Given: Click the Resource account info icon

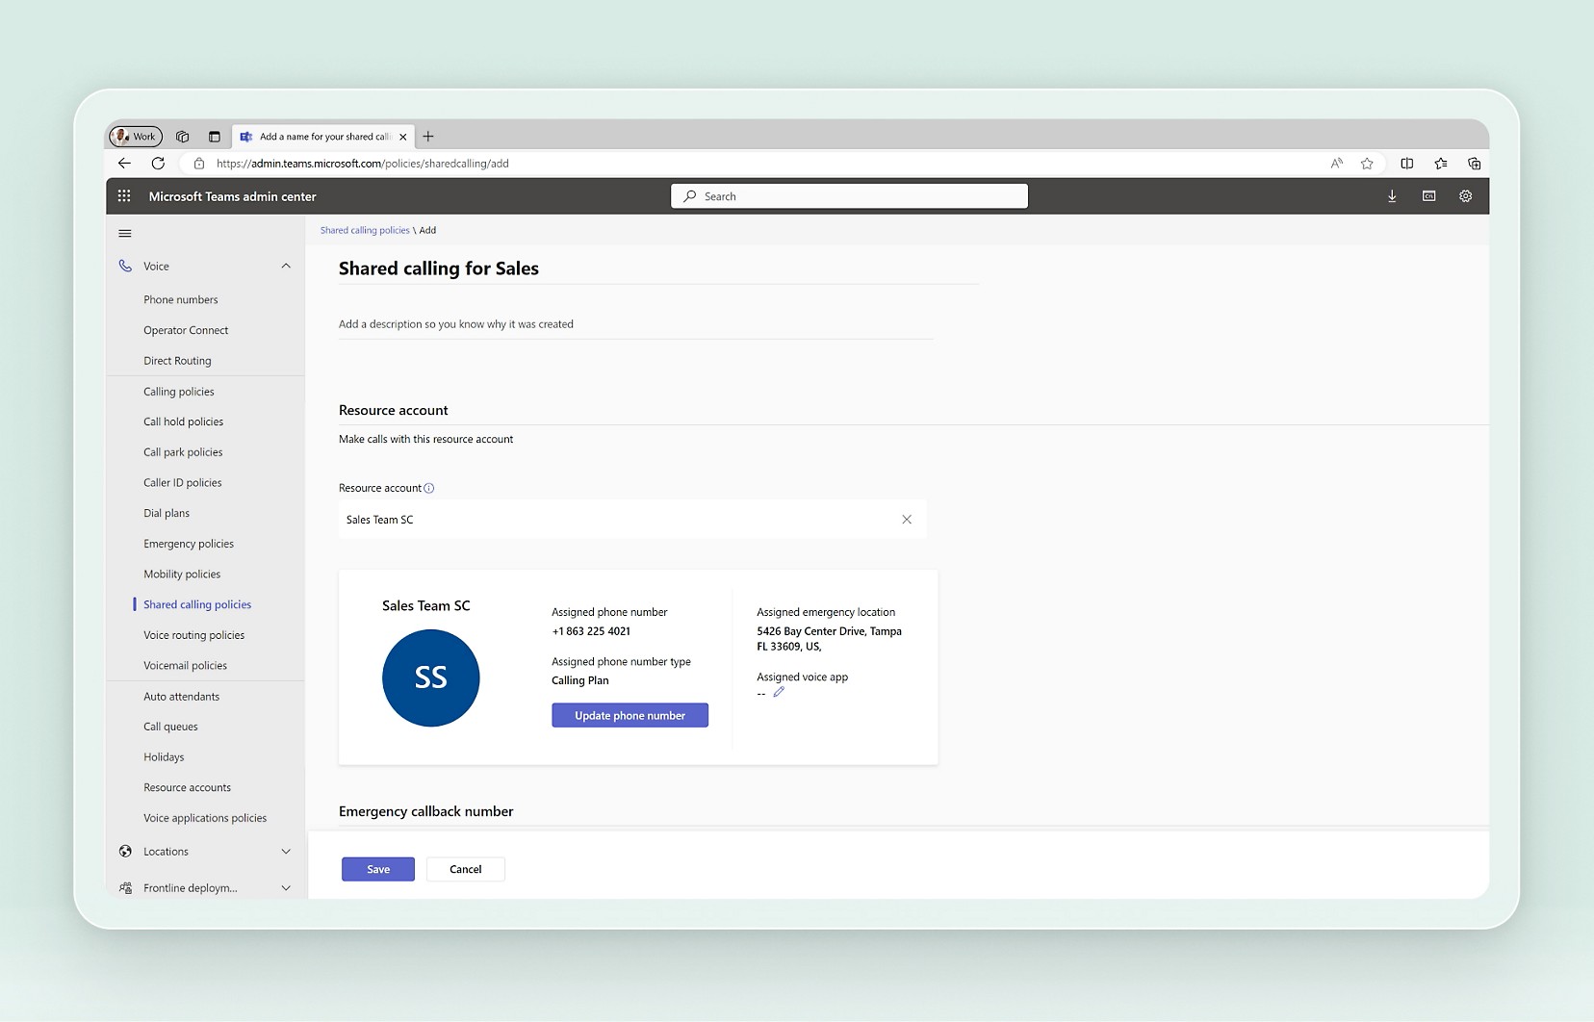Looking at the screenshot, I should point(429,488).
